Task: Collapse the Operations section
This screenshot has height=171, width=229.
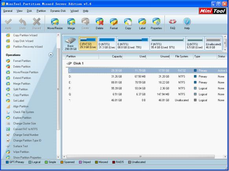Action: click(51, 55)
